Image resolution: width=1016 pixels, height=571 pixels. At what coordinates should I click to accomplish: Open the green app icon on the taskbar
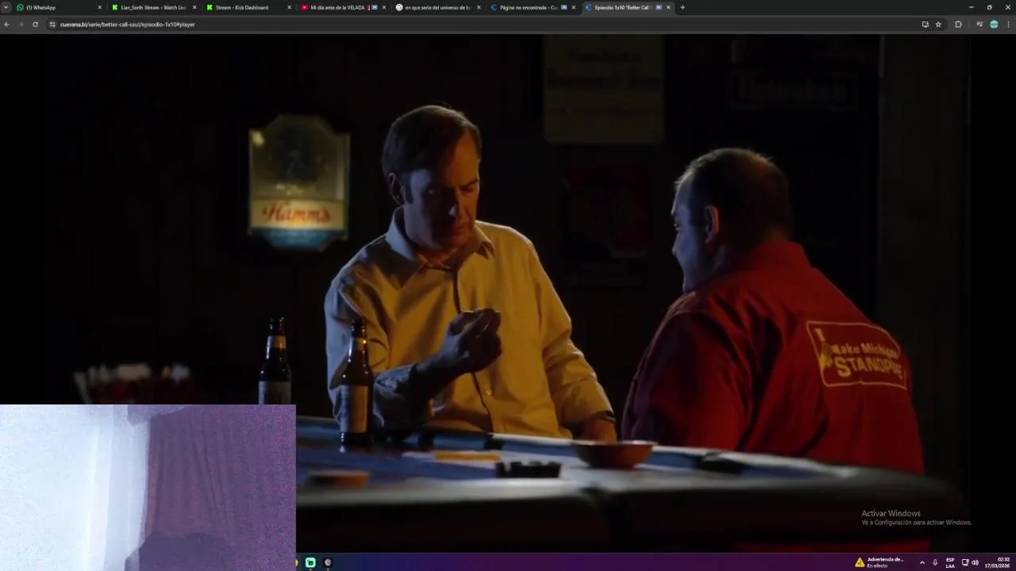tap(310, 562)
